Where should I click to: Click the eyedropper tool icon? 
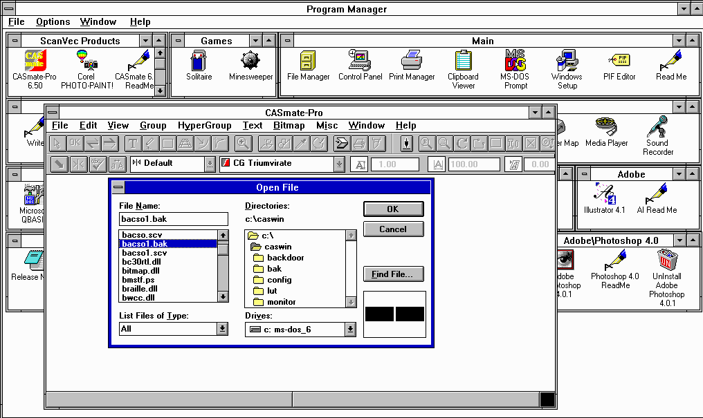(x=301, y=143)
